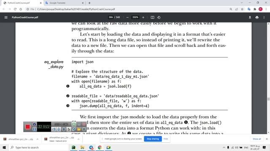Close the recorder toolbar

click(84, 124)
